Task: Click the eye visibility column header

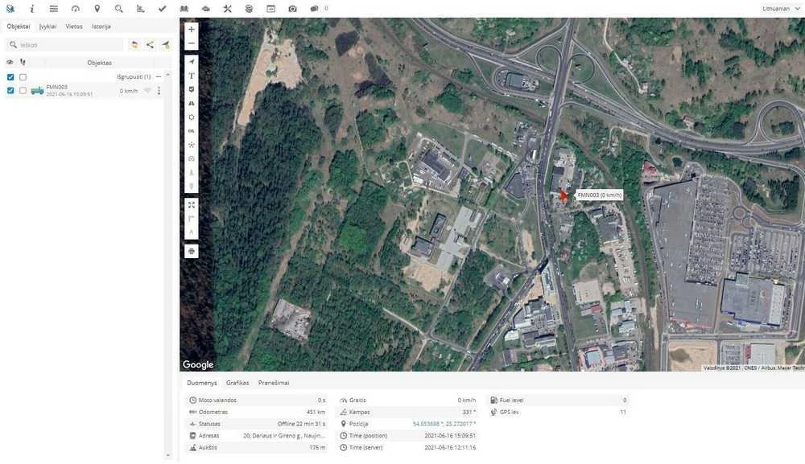Action: [x=10, y=62]
